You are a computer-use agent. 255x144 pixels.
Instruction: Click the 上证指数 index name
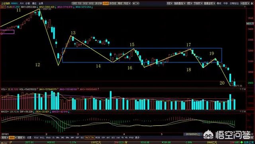[x=5, y=3]
